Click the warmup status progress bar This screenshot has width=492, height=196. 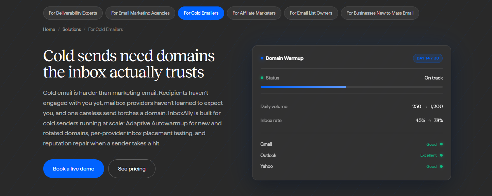click(351, 87)
